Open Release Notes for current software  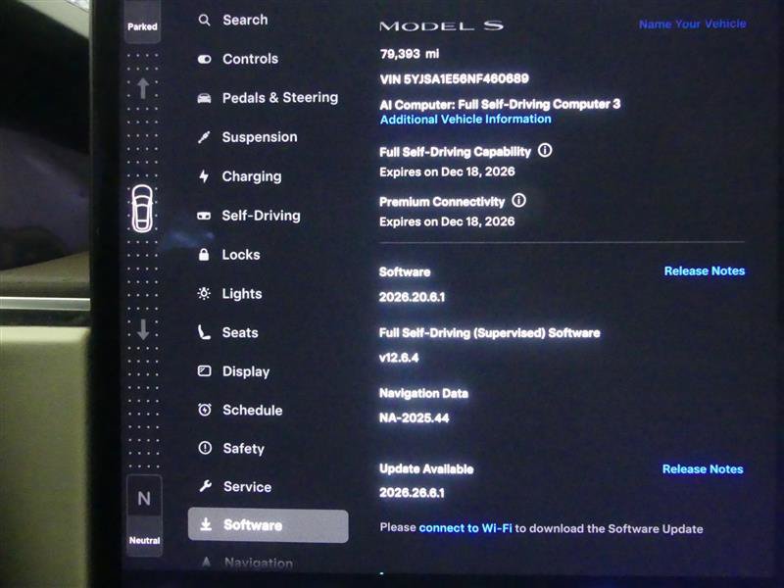705,271
